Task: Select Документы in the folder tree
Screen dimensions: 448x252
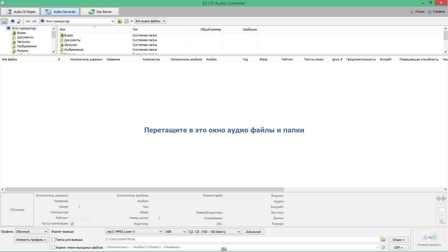Action: (25, 37)
